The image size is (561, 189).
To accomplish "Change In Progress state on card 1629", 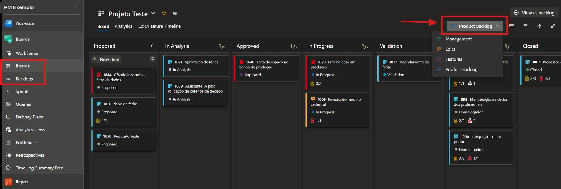I will [x=323, y=75].
